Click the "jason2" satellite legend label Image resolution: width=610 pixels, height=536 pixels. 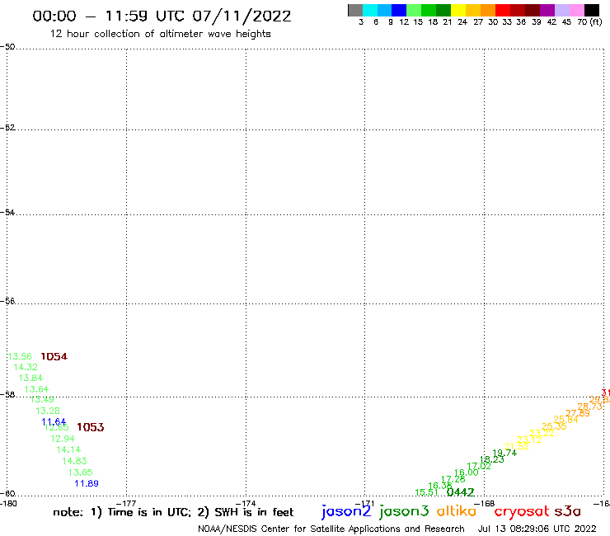point(346,511)
